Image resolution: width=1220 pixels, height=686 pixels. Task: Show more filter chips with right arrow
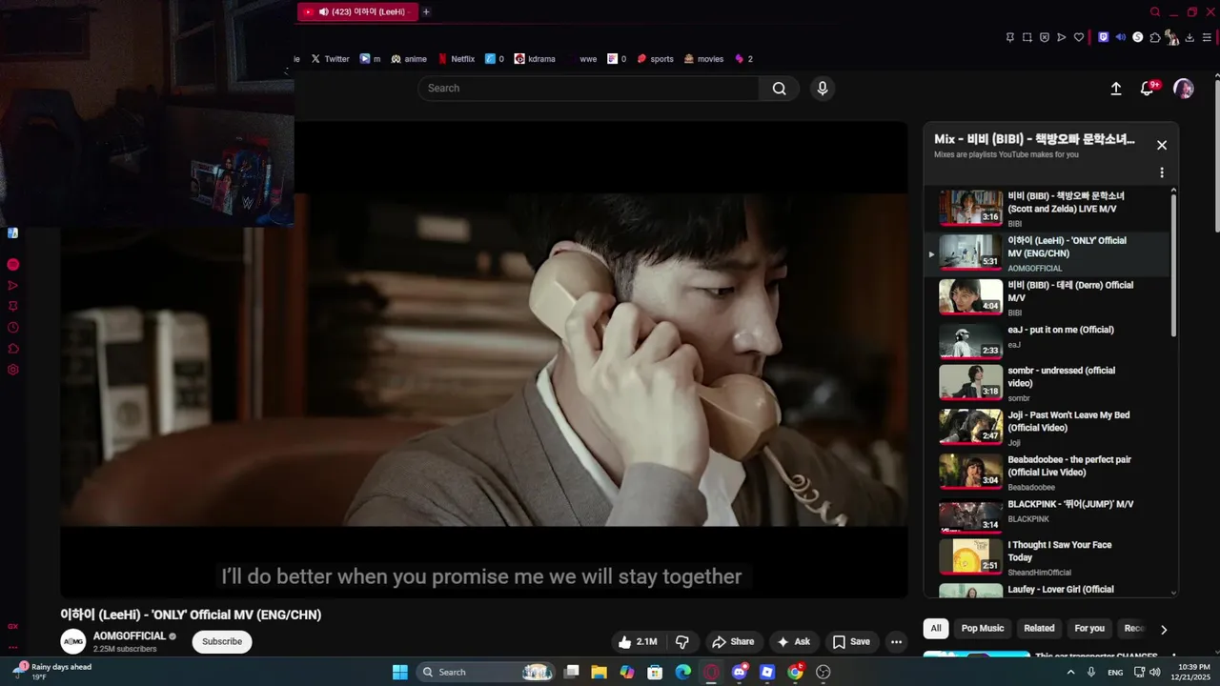[x=1163, y=629]
